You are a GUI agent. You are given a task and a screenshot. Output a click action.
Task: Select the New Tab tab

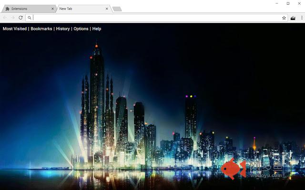(x=84, y=9)
